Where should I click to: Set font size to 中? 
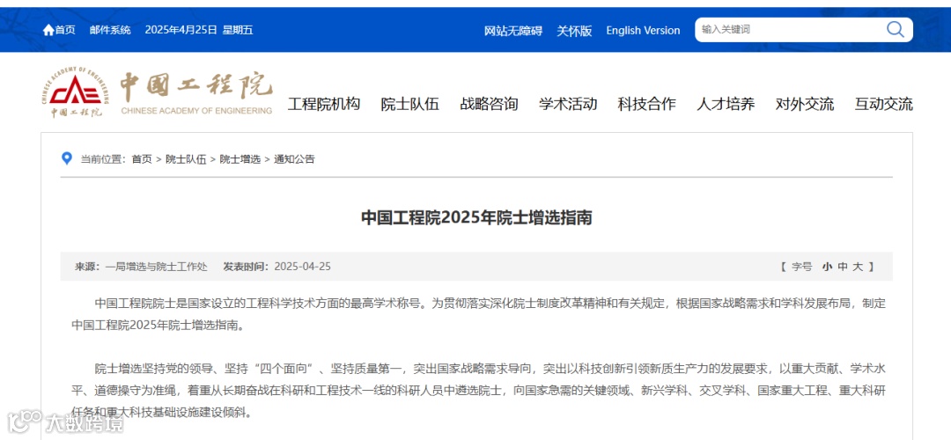843,267
